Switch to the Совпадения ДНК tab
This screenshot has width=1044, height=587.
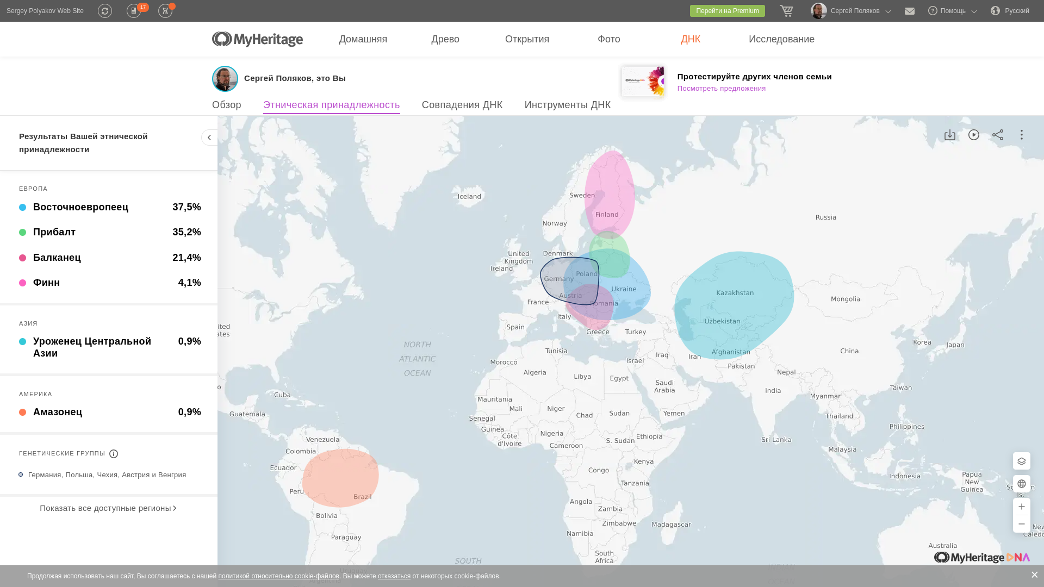[462, 105]
